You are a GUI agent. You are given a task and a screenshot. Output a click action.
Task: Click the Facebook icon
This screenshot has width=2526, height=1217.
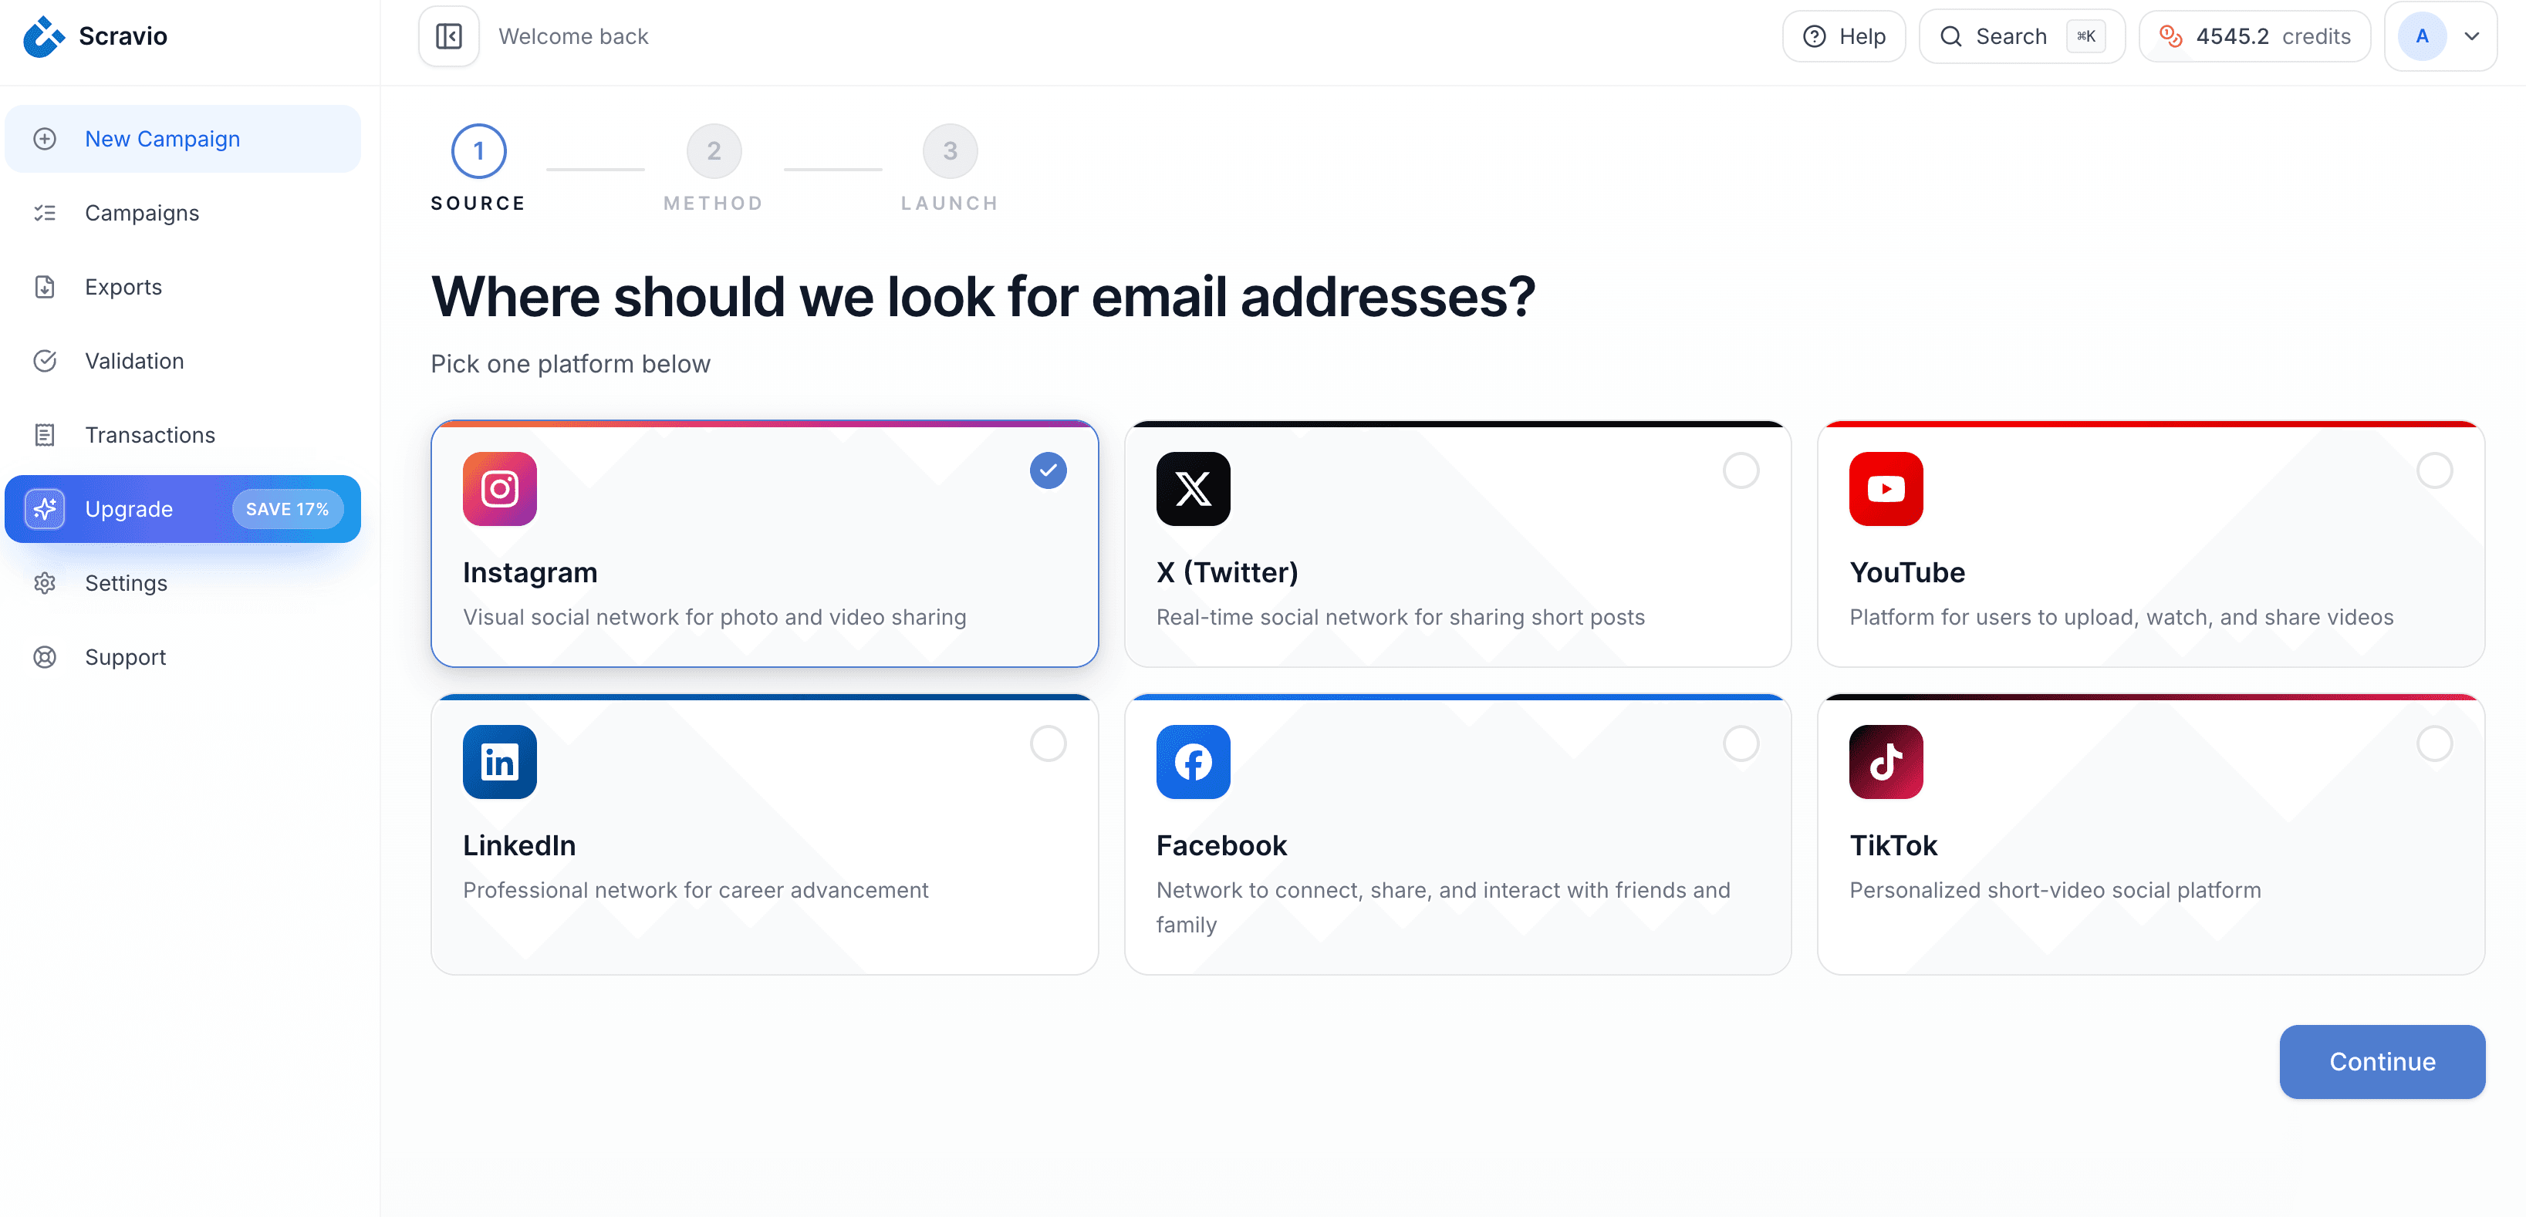pyautogui.click(x=1192, y=761)
